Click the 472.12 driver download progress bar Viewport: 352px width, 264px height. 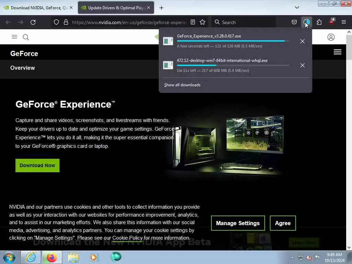click(x=233, y=65)
